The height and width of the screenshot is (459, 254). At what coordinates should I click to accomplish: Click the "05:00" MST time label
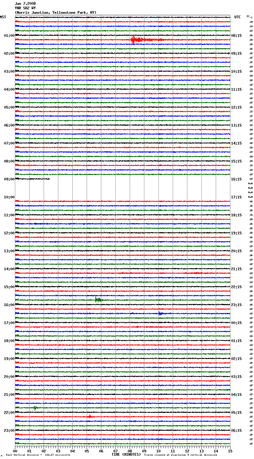pyautogui.click(x=9, y=107)
